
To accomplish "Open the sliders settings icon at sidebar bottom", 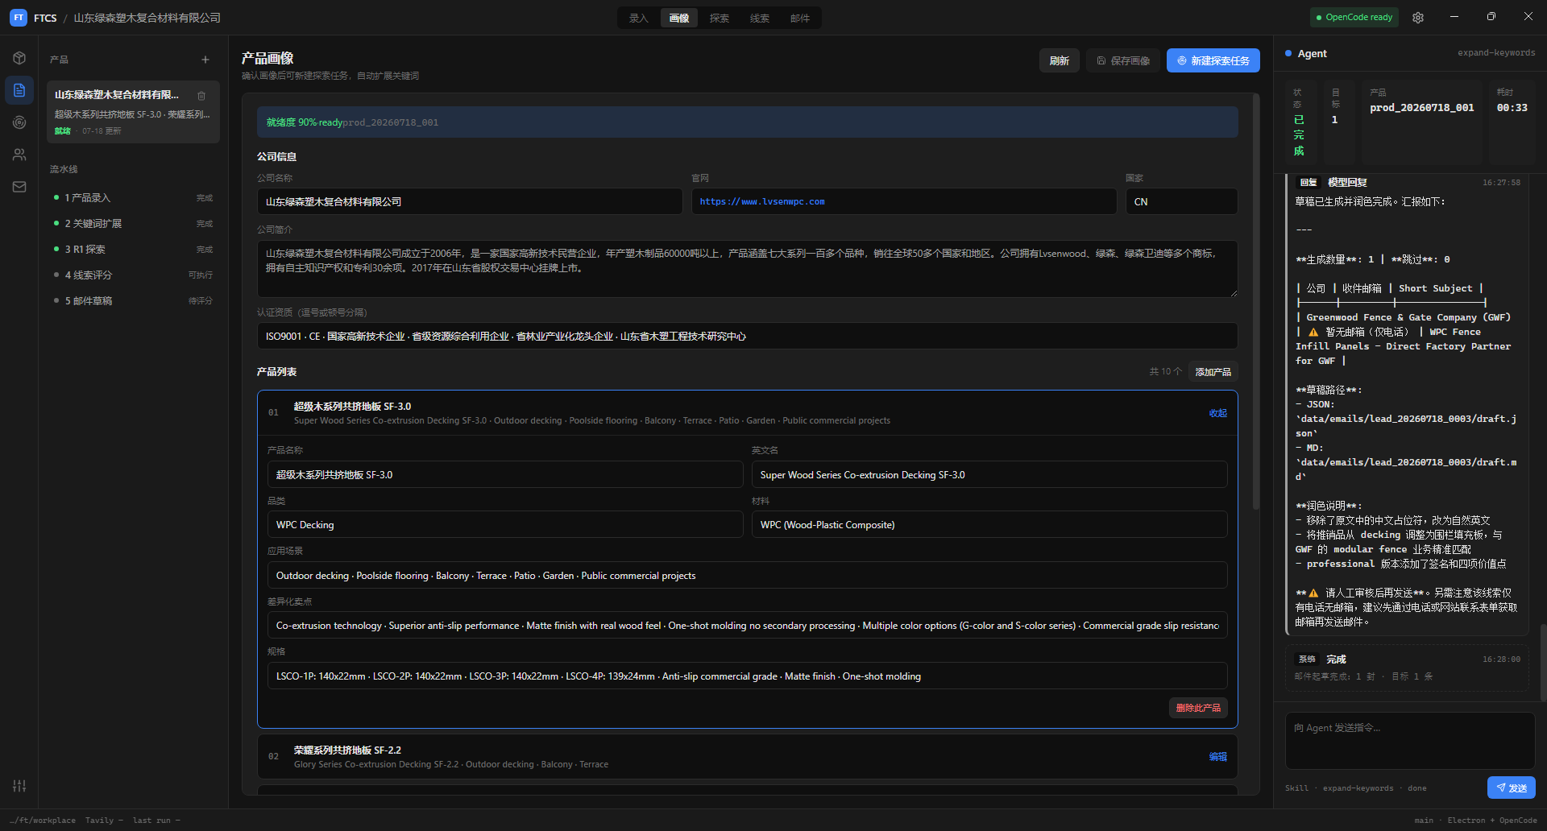I will coord(19,786).
